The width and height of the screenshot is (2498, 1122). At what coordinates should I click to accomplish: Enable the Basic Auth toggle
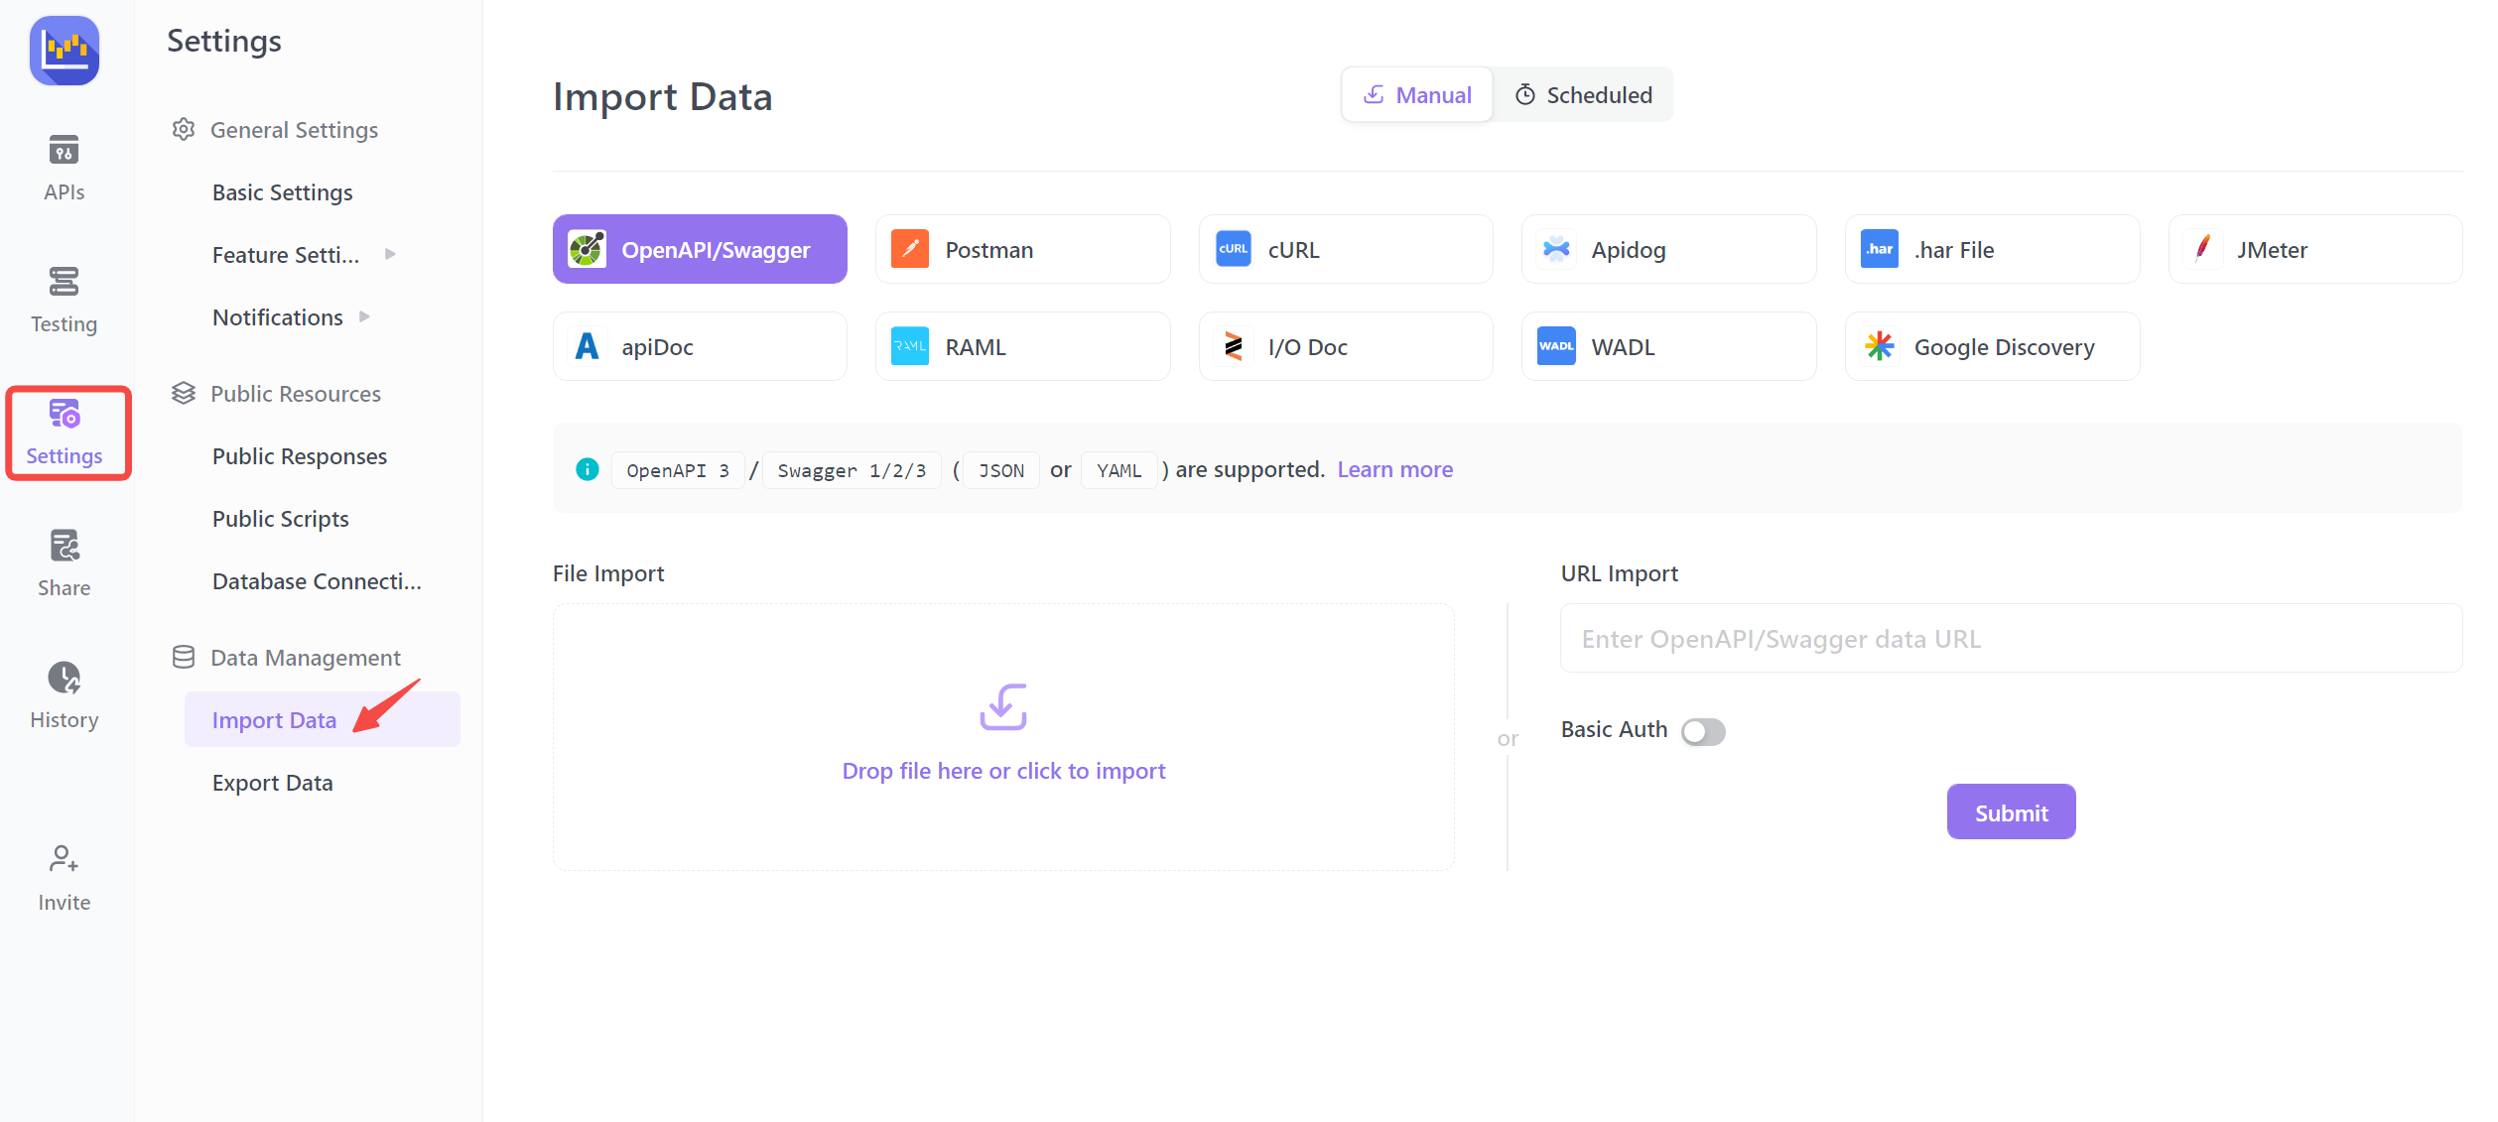click(x=1702, y=731)
